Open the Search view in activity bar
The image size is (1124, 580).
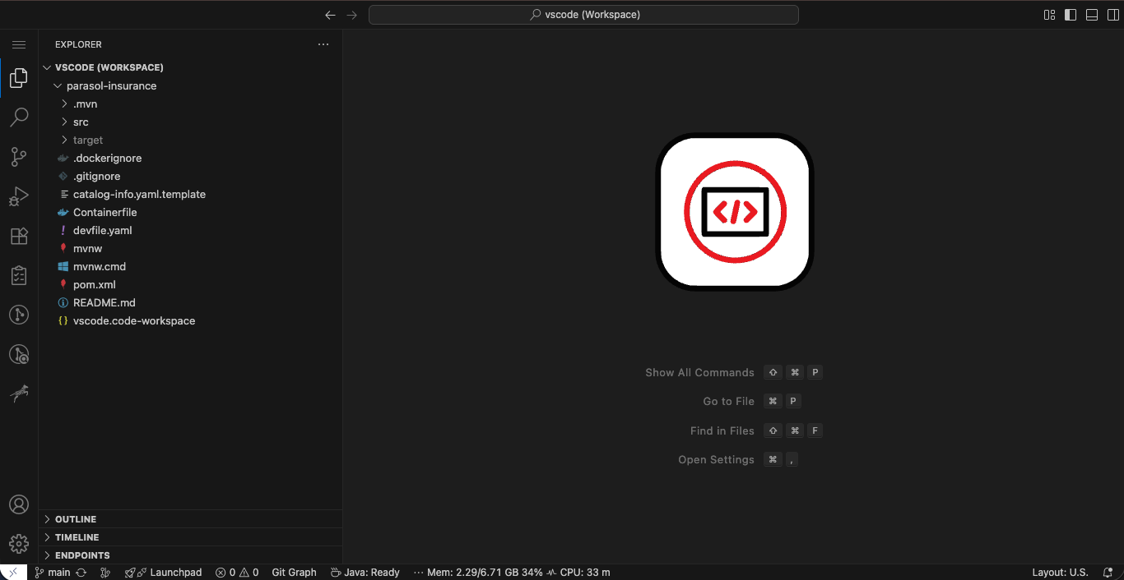[x=19, y=117]
